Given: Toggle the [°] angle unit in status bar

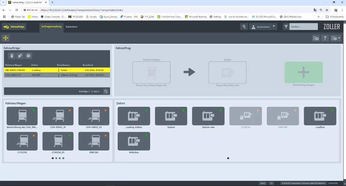Looking at the screenshot, I should tap(272, 183).
